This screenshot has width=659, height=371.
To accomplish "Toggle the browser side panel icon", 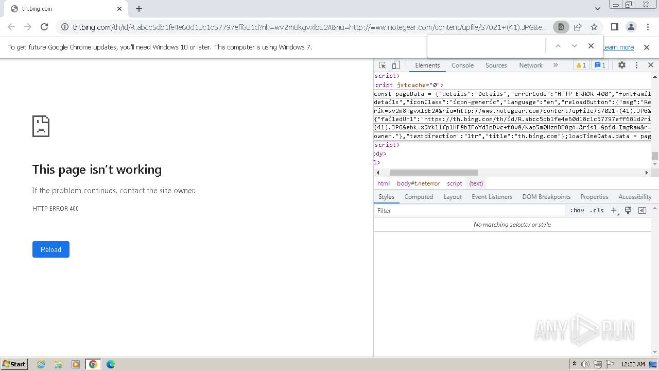I will coord(615,27).
